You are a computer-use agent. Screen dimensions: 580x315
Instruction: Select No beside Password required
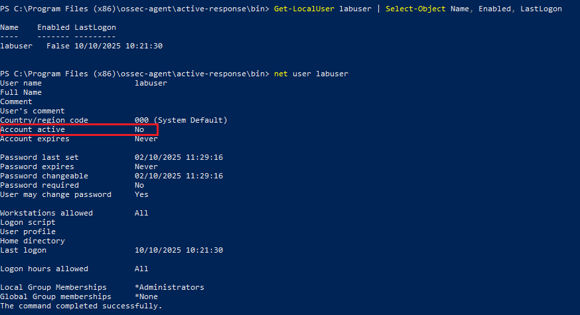tap(139, 185)
